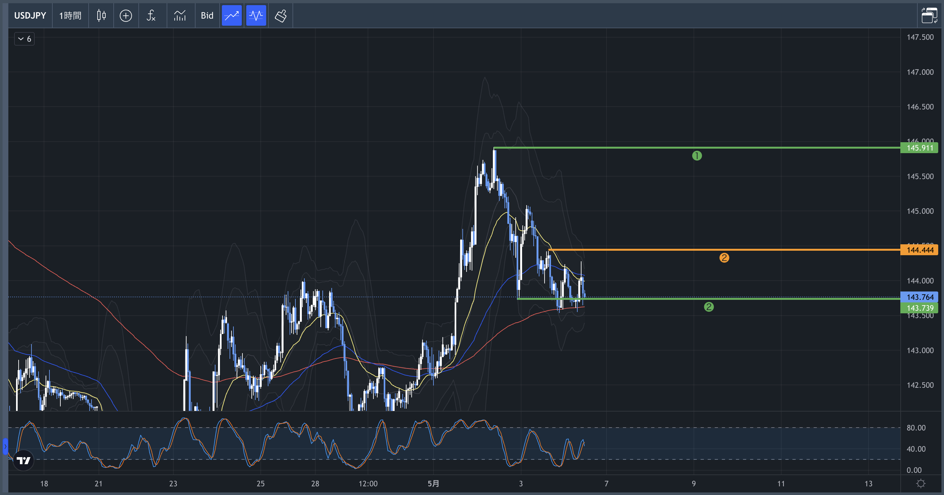Open the candlestick chart type menu
The width and height of the screenshot is (944, 495).
[101, 16]
